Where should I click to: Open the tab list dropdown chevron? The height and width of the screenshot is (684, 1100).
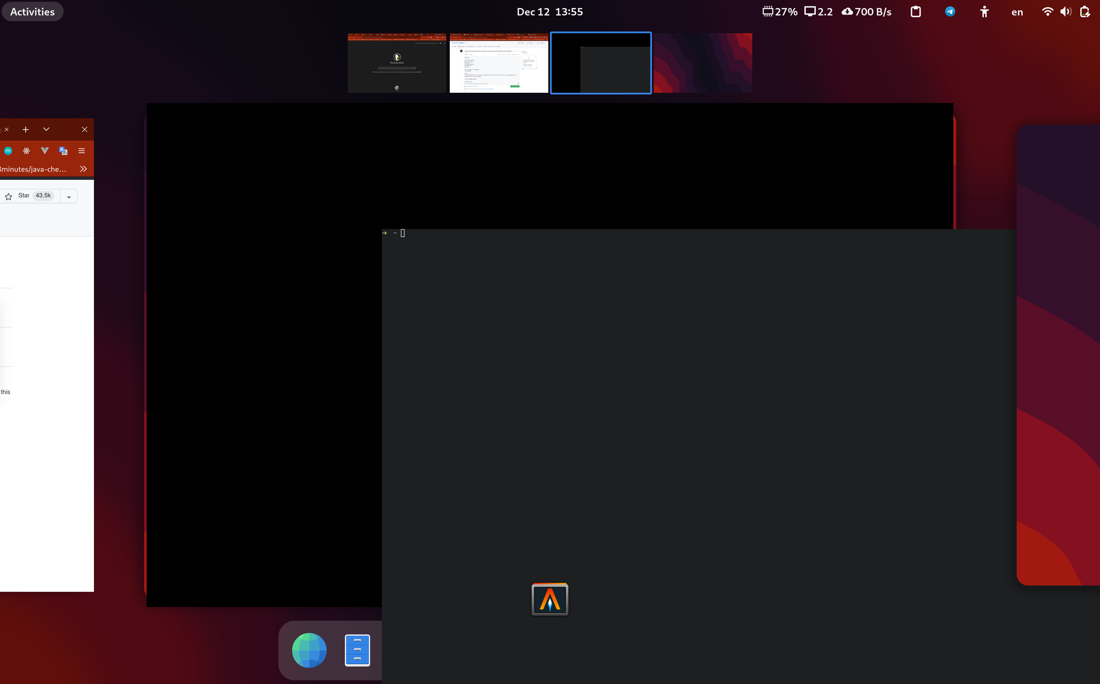coord(46,129)
